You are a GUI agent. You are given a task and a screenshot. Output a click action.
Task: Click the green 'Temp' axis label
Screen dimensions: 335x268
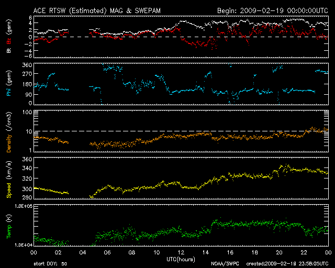click(9, 232)
